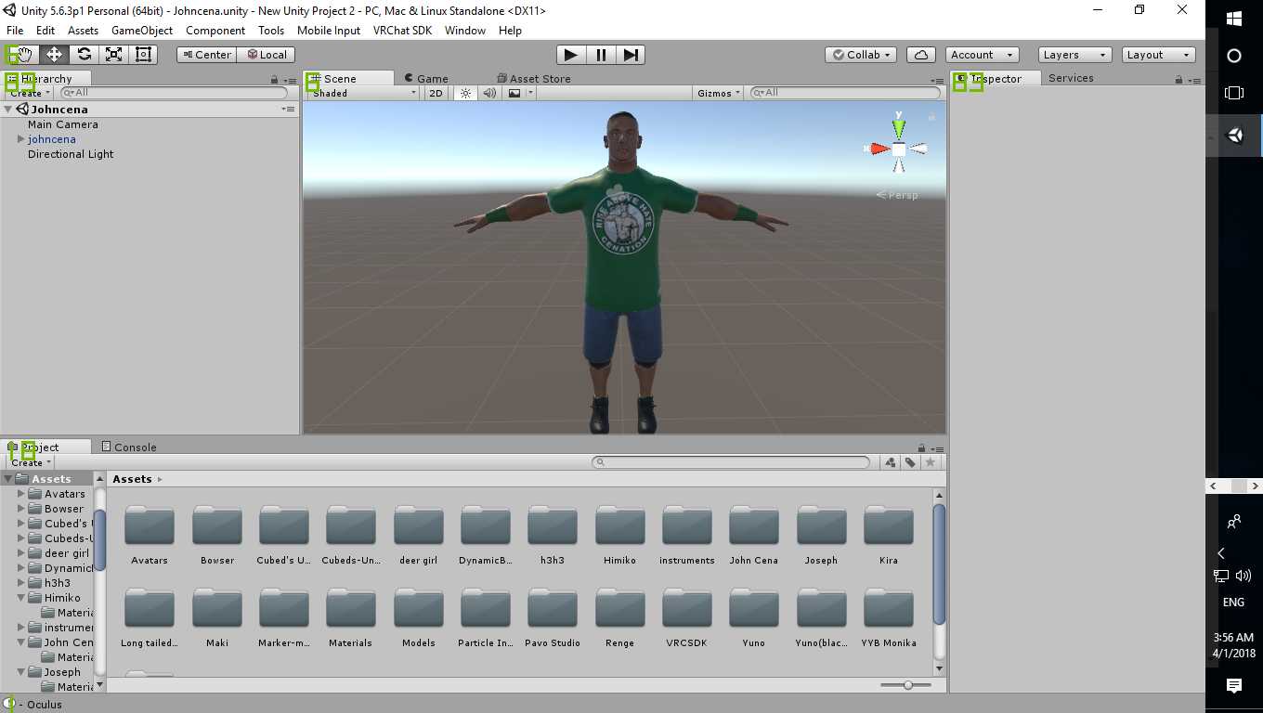
Task: Click the Windows Start button
Action: coord(1233,19)
